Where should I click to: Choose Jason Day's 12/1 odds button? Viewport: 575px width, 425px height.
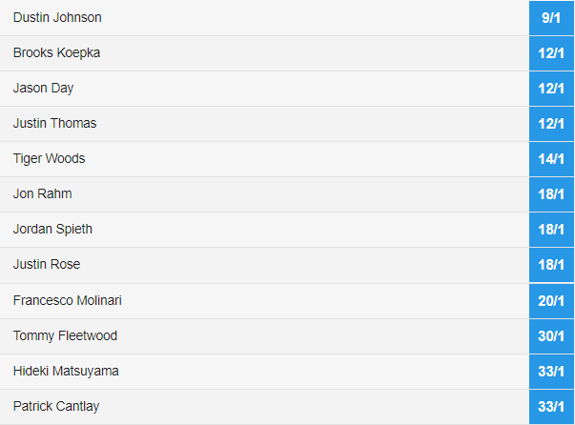point(551,89)
